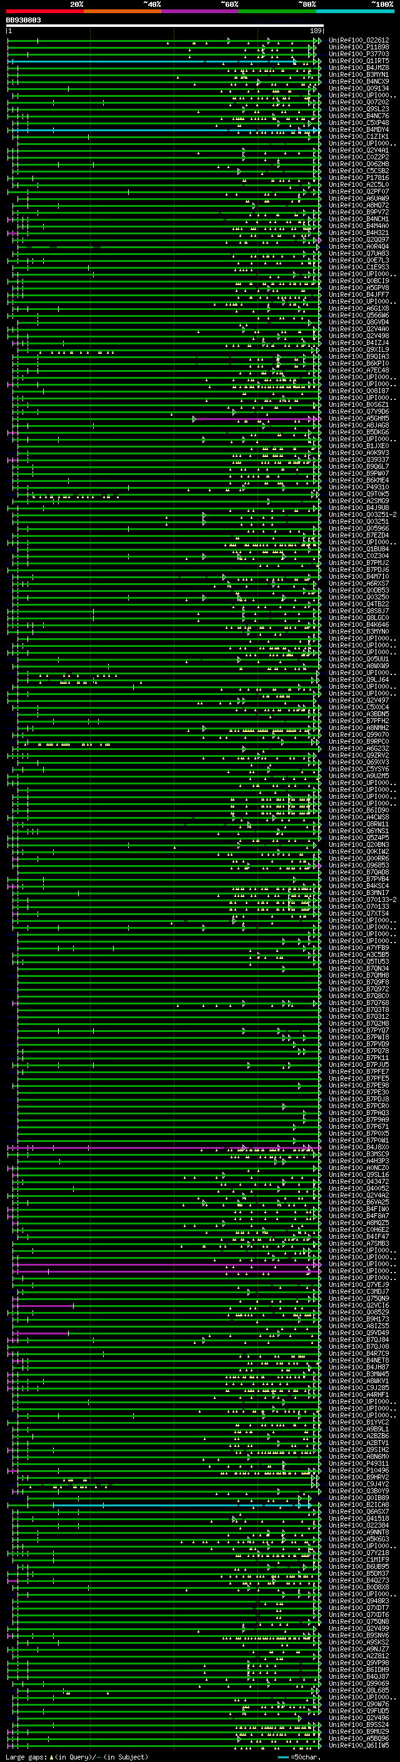Click hit label UniRef100_A6UAW9
Image resolution: width=400 pixels, height=1762 pixels.
point(359,198)
